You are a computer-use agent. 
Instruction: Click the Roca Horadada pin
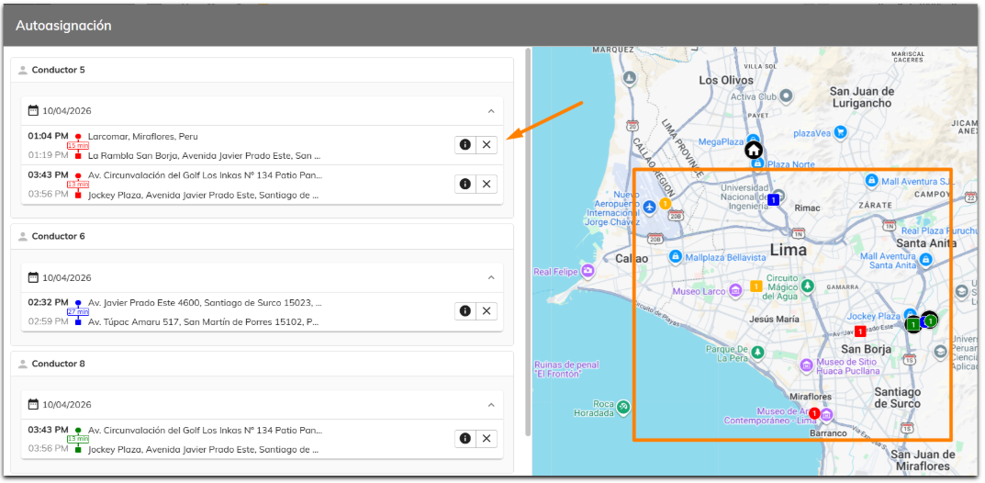(623, 407)
